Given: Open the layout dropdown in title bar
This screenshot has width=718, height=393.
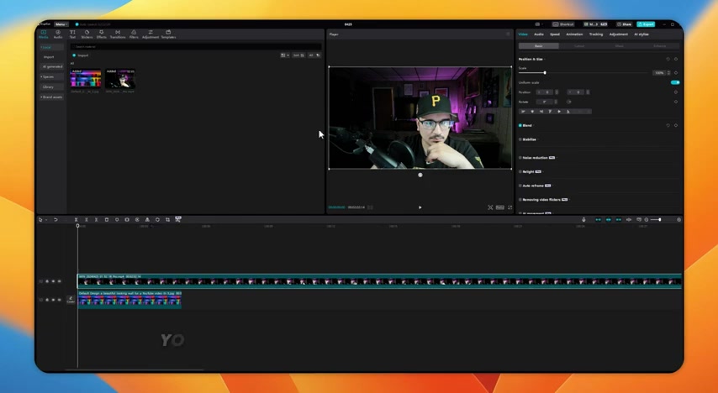Looking at the screenshot, I should click(x=540, y=24).
